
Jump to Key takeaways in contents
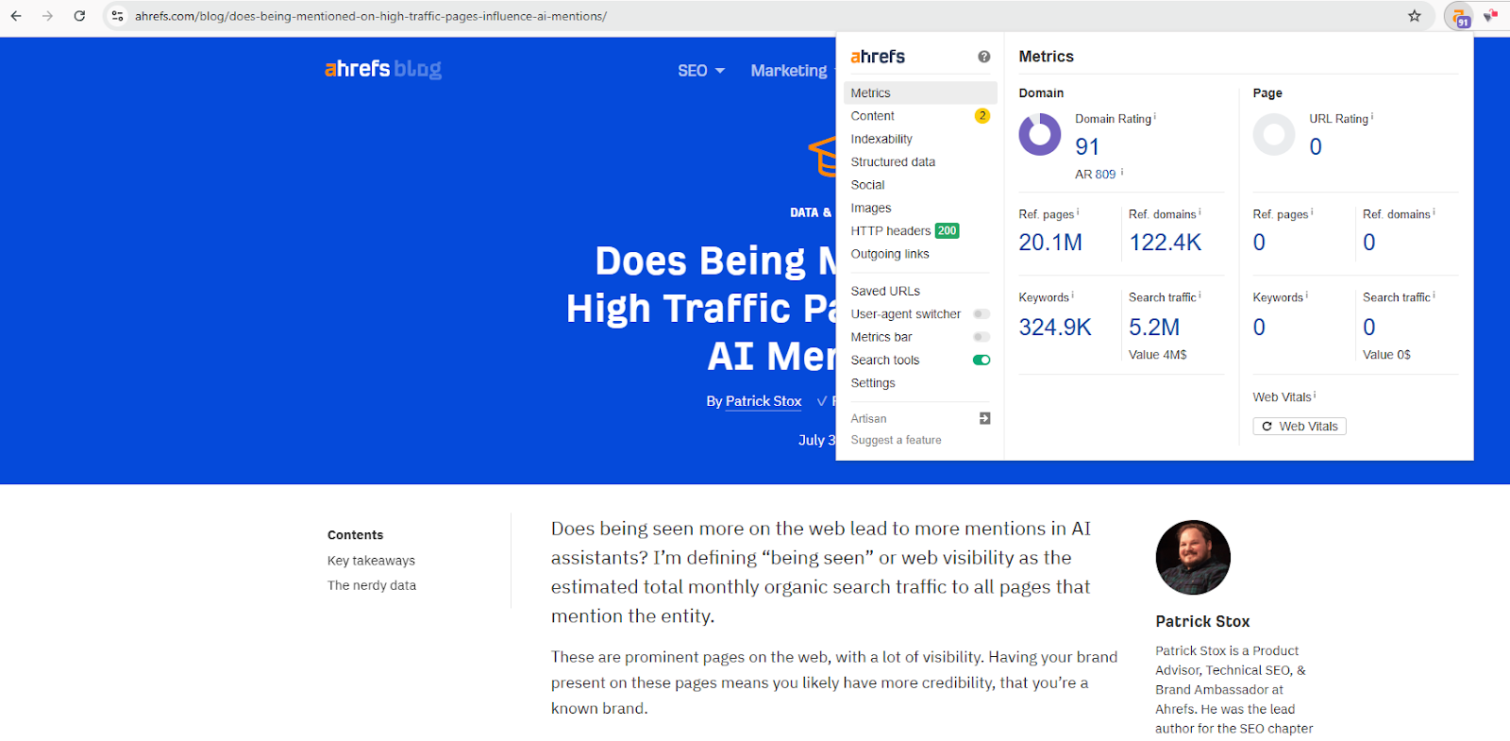click(x=371, y=561)
